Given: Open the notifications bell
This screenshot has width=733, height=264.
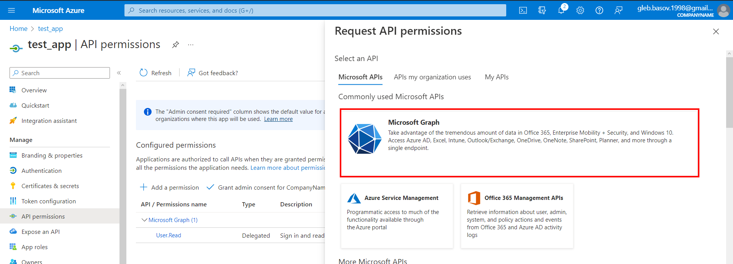Looking at the screenshot, I should pyautogui.click(x=561, y=10).
